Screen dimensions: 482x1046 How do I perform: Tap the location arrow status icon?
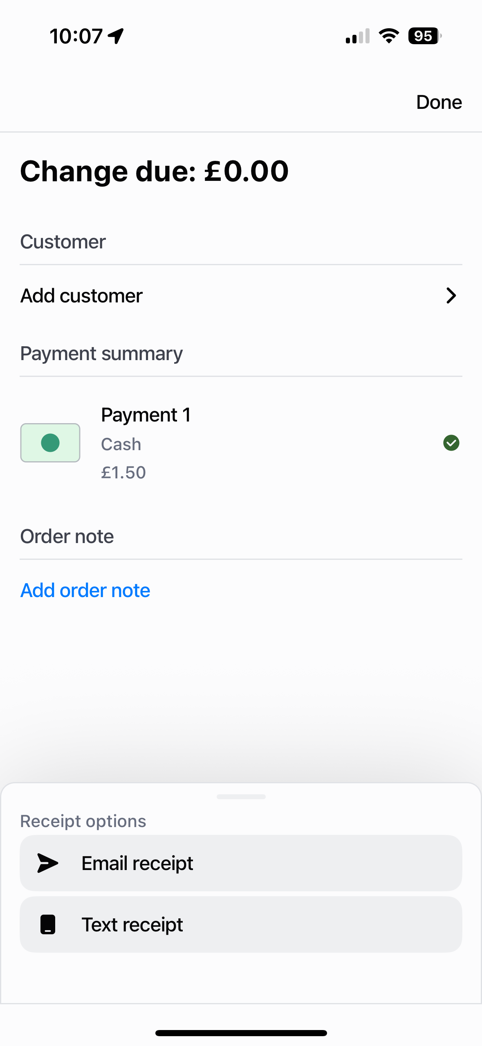pyautogui.click(x=116, y=36)
